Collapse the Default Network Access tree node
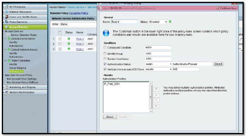This screenshot has height=139, width=248. coord(5,50)
